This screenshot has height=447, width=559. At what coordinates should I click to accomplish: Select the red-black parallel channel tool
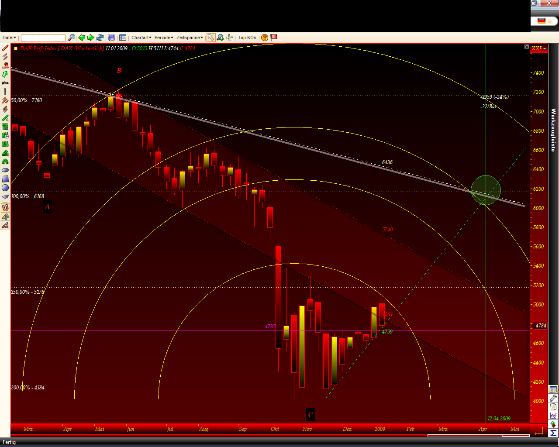coord(5,109)
